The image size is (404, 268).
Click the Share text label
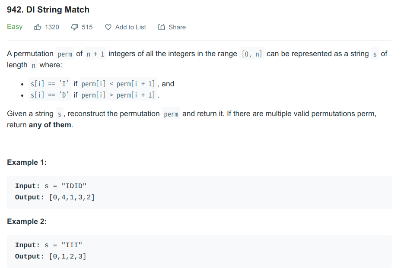point(177,27)
